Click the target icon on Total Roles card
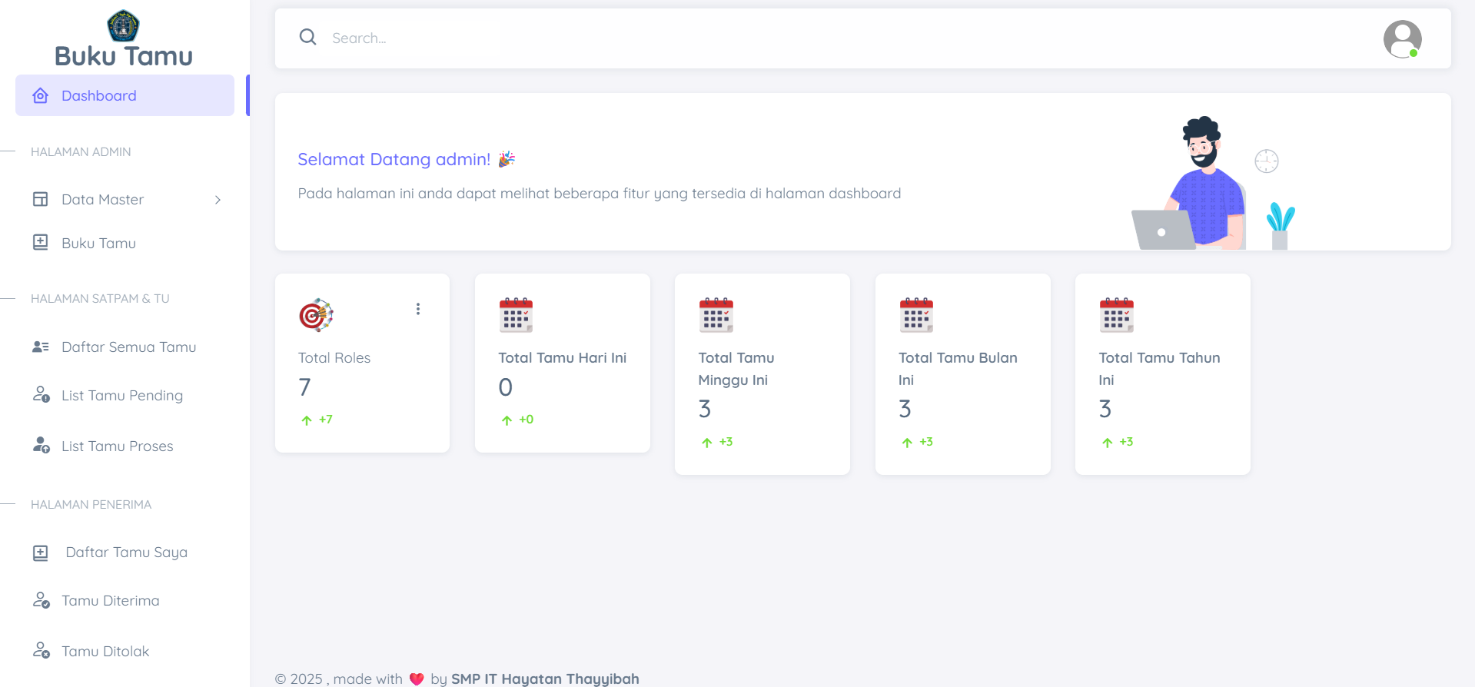1475x687 pixels. click(x=316, y=315)
